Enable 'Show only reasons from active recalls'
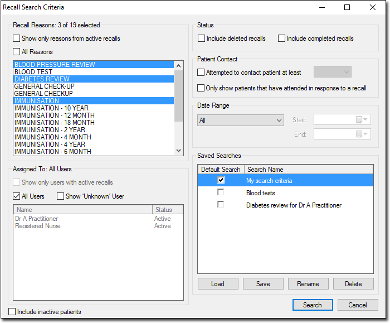Image resolution: width=390 pixels, height=323 pixels. [x=17, y=38]
